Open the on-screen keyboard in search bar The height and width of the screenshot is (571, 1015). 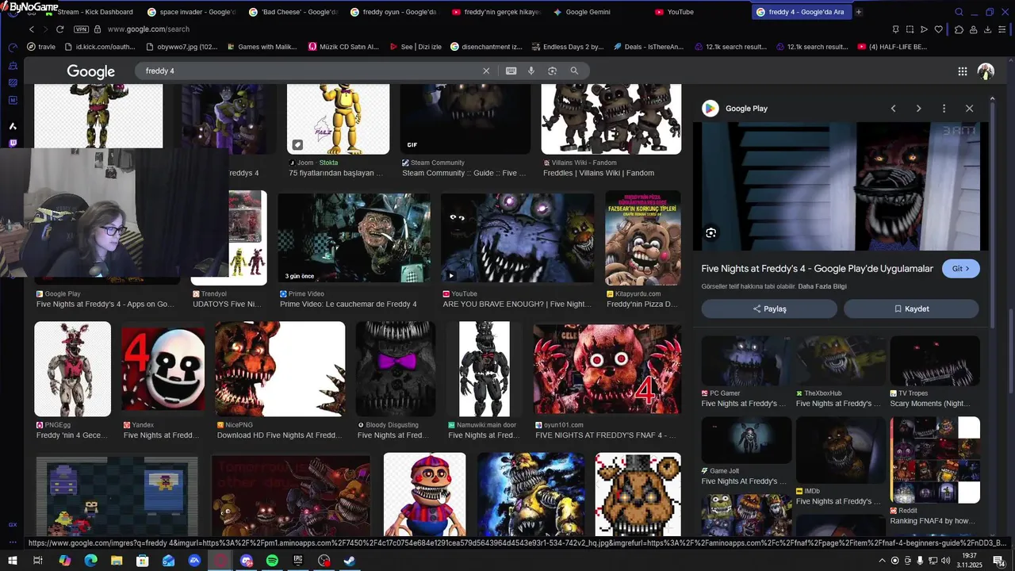coord(511,71)
